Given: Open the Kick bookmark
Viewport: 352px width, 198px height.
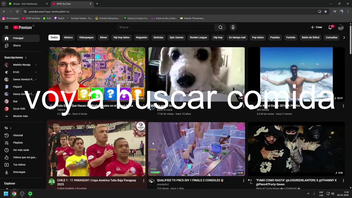Looking at the screenshot, I should click(47, 18).
